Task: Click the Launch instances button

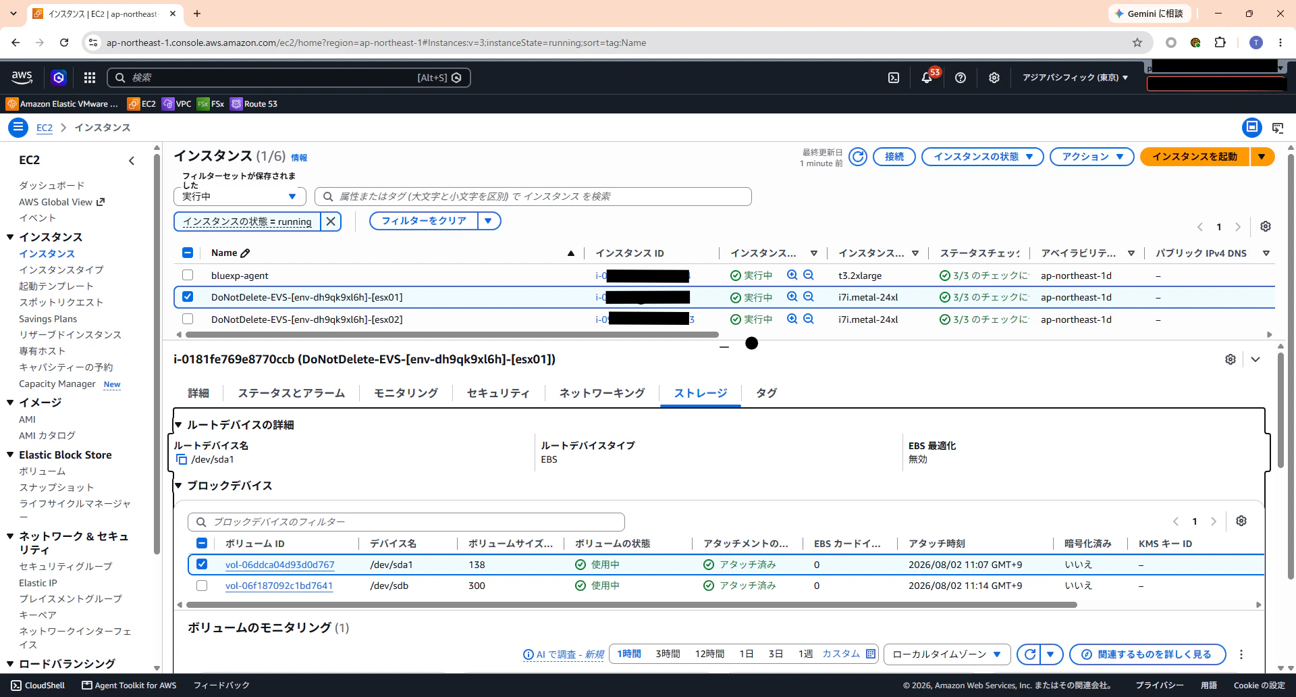Action: coord(1195,157)
